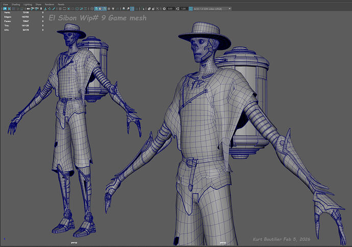Viewport: 352px width, 247px height.
Task: Open the Renderer menu
Action: pyautogui.click(x=49, y=4)
